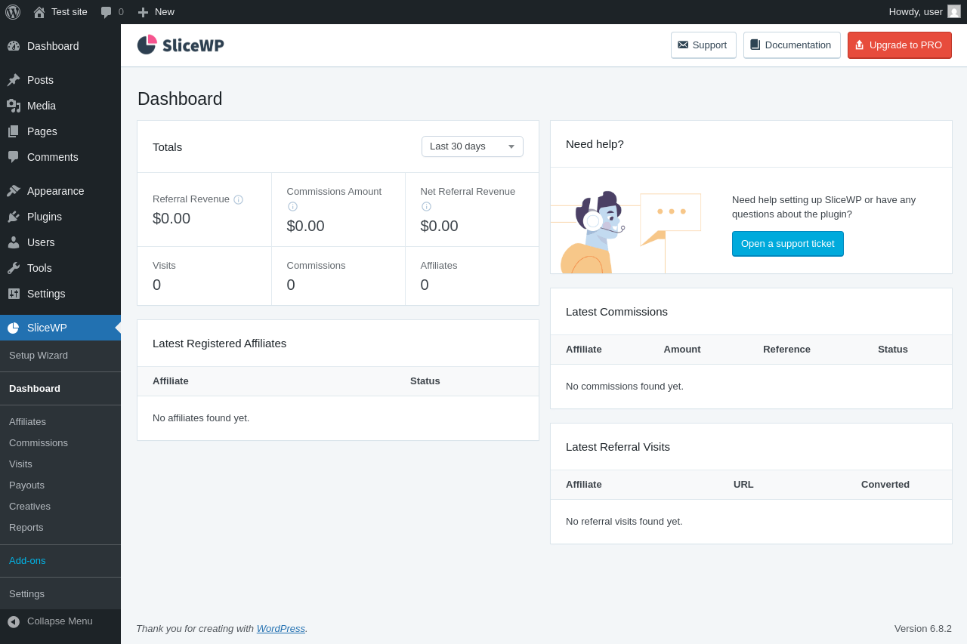This screenshot has width=967, height=644.
Task: Click 'No referral visits found yet.' text
Action: tap(624, 521)
